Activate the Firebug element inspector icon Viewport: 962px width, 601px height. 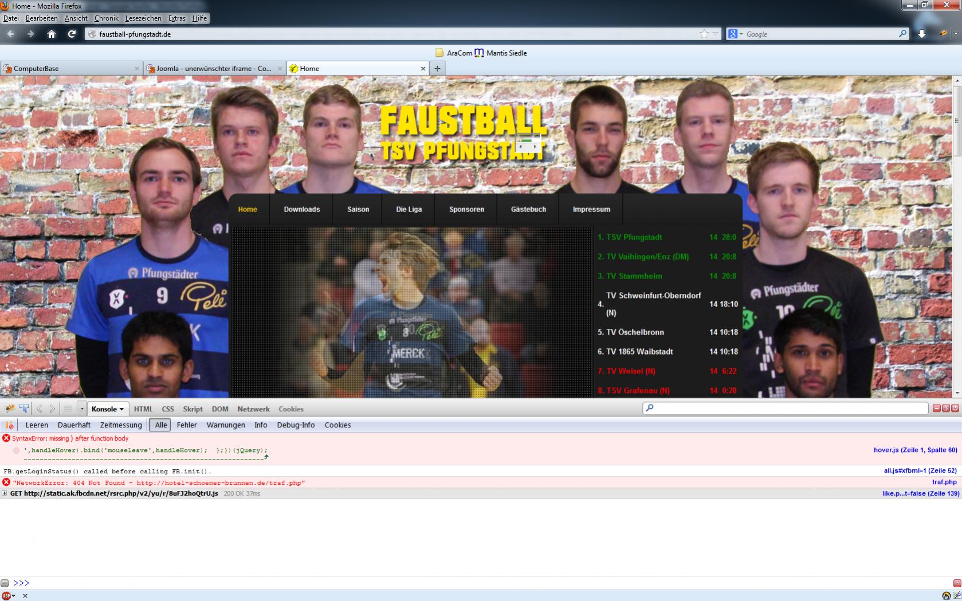(24, 408)
